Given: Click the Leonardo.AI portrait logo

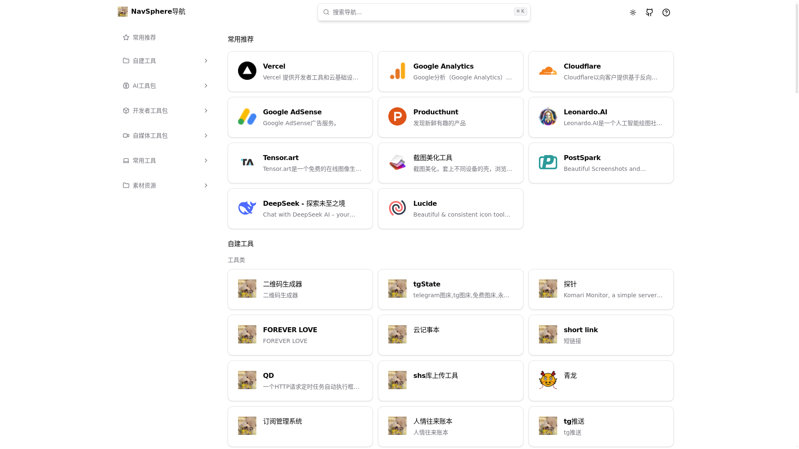Looking at the screenshot, I should [x=548, y=116].
